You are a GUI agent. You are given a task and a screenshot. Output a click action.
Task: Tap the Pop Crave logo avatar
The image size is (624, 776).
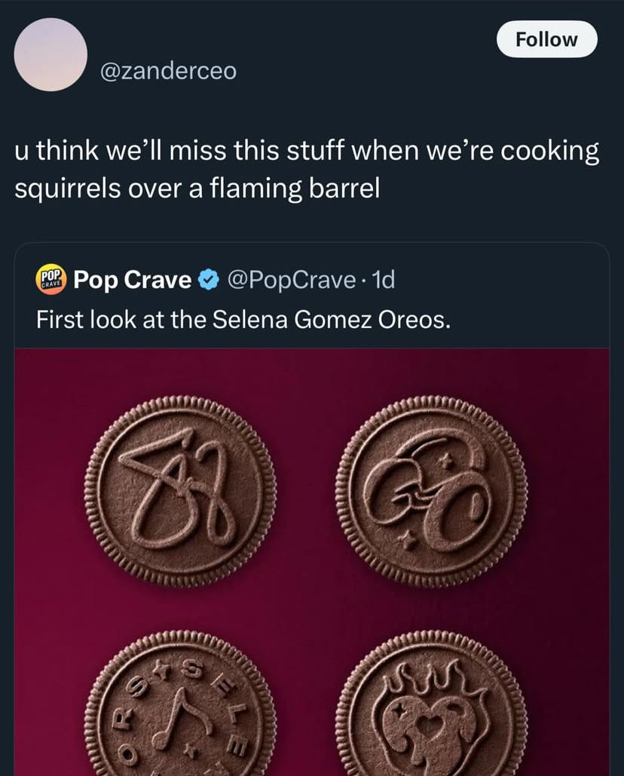pos(50,280)
